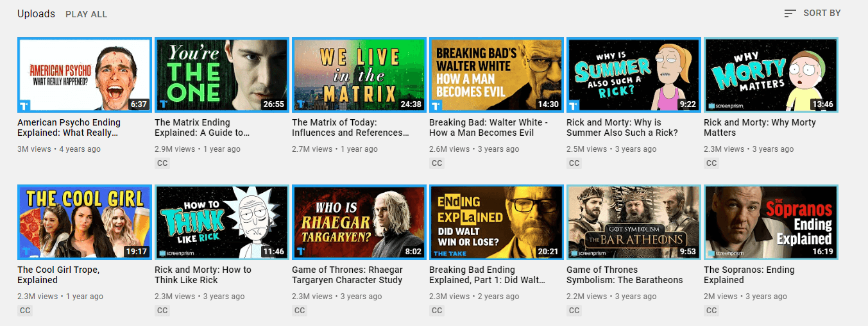Screen dimensions: 868x326
Task: Open the How to Think Like Rick thumbnail
Action: [x=222, y=222]
